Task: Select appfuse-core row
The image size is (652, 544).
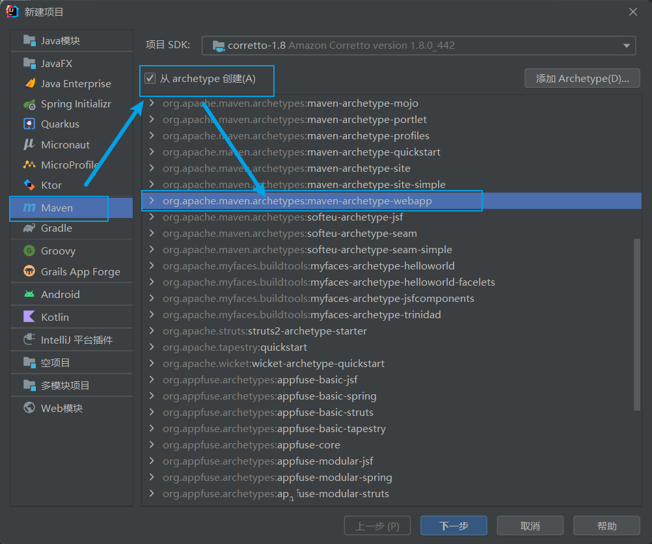Action: pos(391,444)
